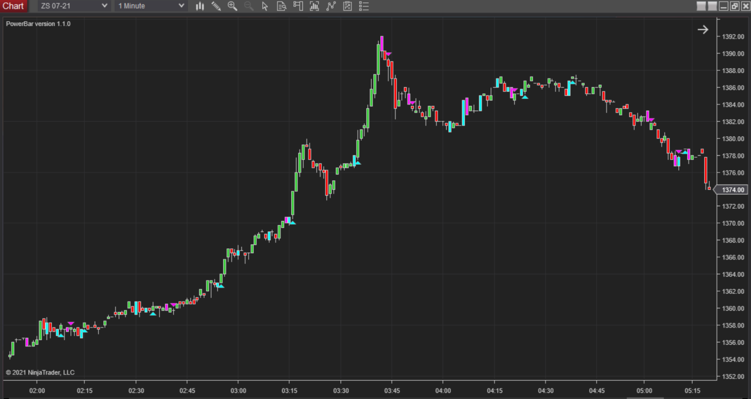Click the 1352.00 price axis label
Image resolution: width=751 pixels, height=399 pixels.
pyautogui.click(x=733, y=376)
